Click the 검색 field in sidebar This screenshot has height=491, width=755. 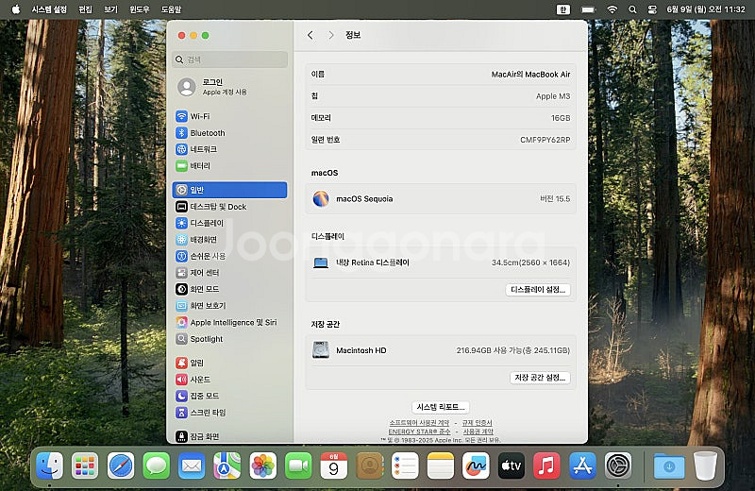(230, 59)
